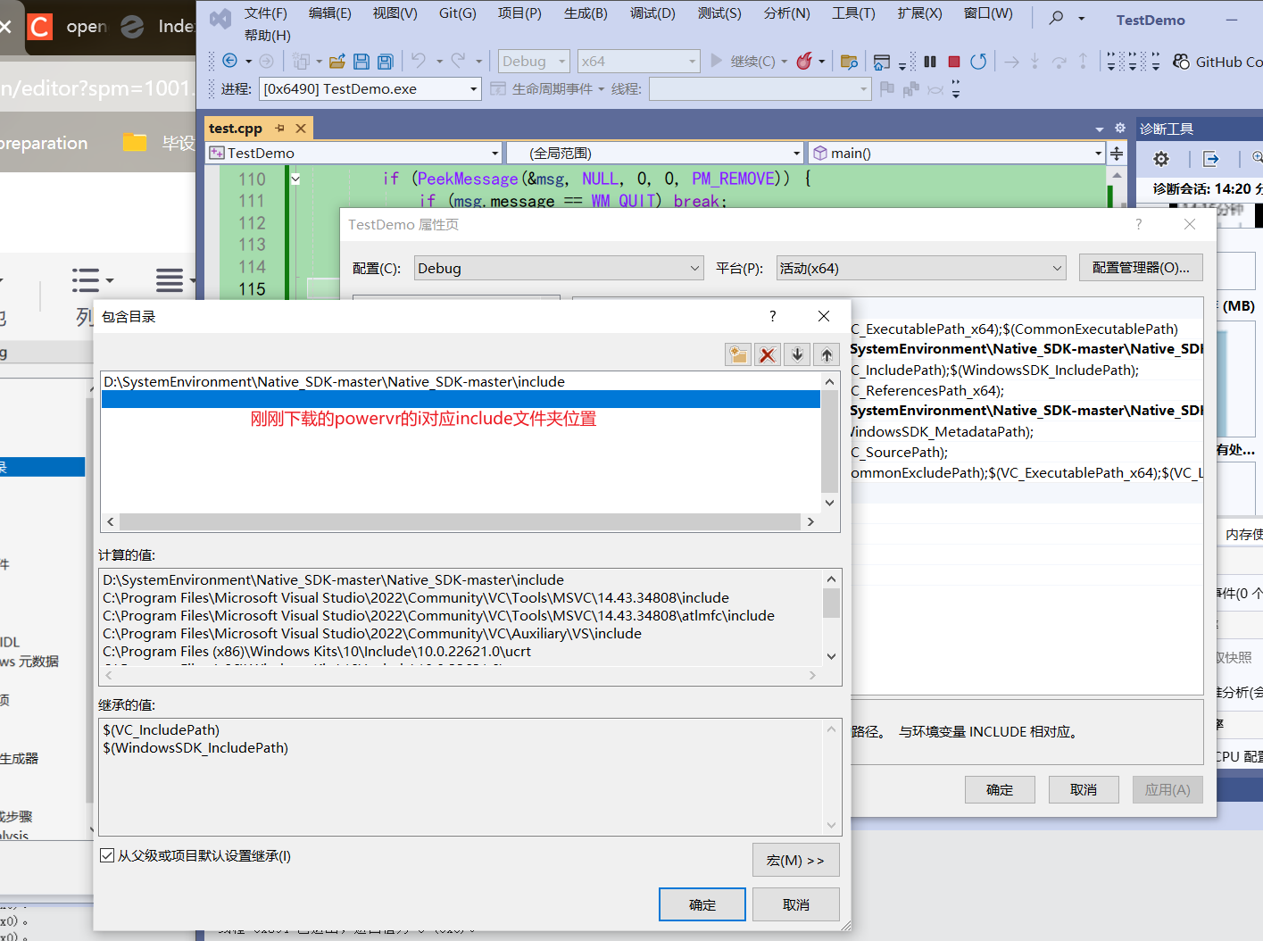Save the current file with floppy icon

coord(361,61)
